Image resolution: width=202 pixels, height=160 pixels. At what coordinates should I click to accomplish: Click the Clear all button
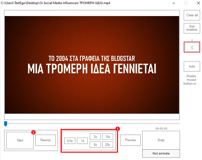coord(192,15)
